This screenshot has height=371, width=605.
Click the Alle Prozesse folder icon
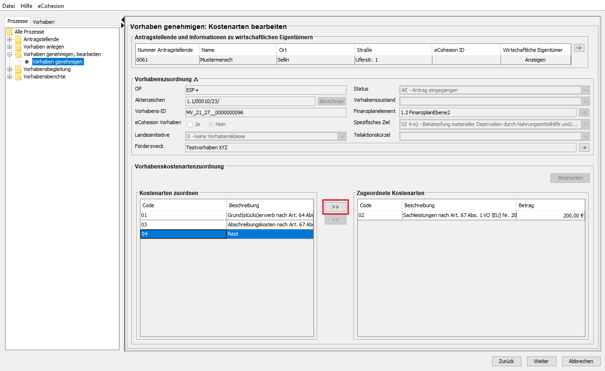coord(9,32)
